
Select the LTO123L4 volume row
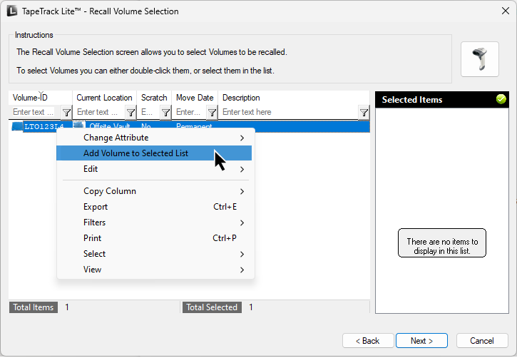pos(189,126)
